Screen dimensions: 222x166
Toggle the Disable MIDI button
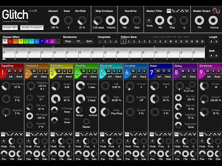click(10, 28)
